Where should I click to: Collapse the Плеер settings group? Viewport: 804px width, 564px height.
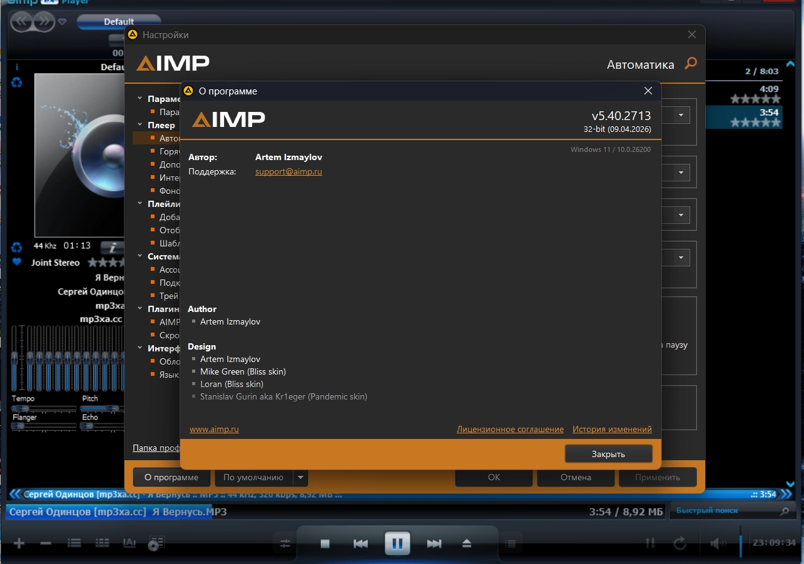[x=141, y=125]
